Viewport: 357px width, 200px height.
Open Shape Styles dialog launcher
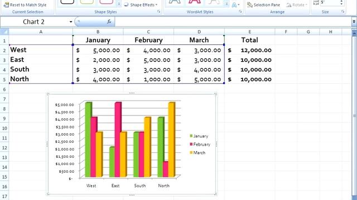pos(158,12)
